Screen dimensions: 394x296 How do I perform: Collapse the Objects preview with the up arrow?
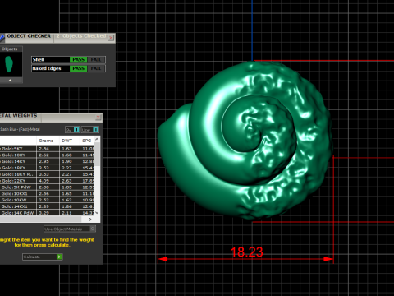(11, 81)
